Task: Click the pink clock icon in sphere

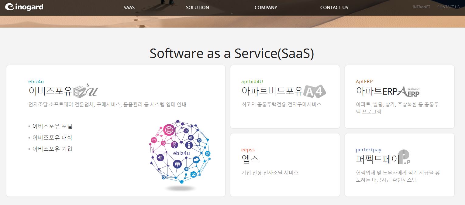Action: 163,143
